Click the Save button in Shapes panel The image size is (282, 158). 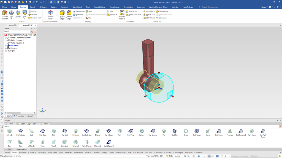click(x=33, y=124)
